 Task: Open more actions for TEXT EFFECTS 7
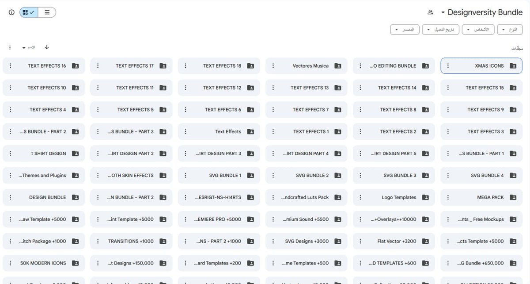pos(273,110)
